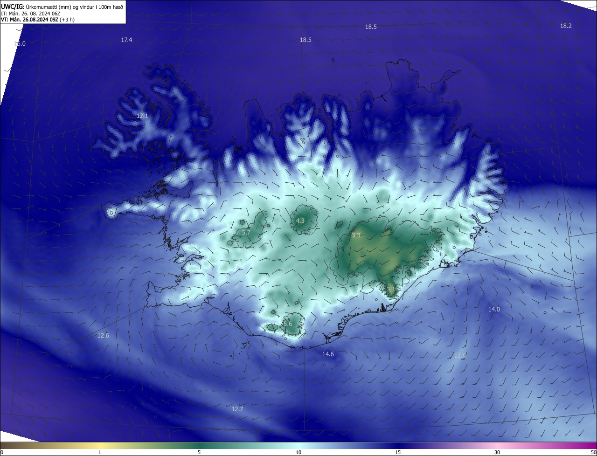Screen dimensions: 597x456
Task: Select the 'IT: Mán. 26. 08. 2024 06Z' line
Action: 31,13
